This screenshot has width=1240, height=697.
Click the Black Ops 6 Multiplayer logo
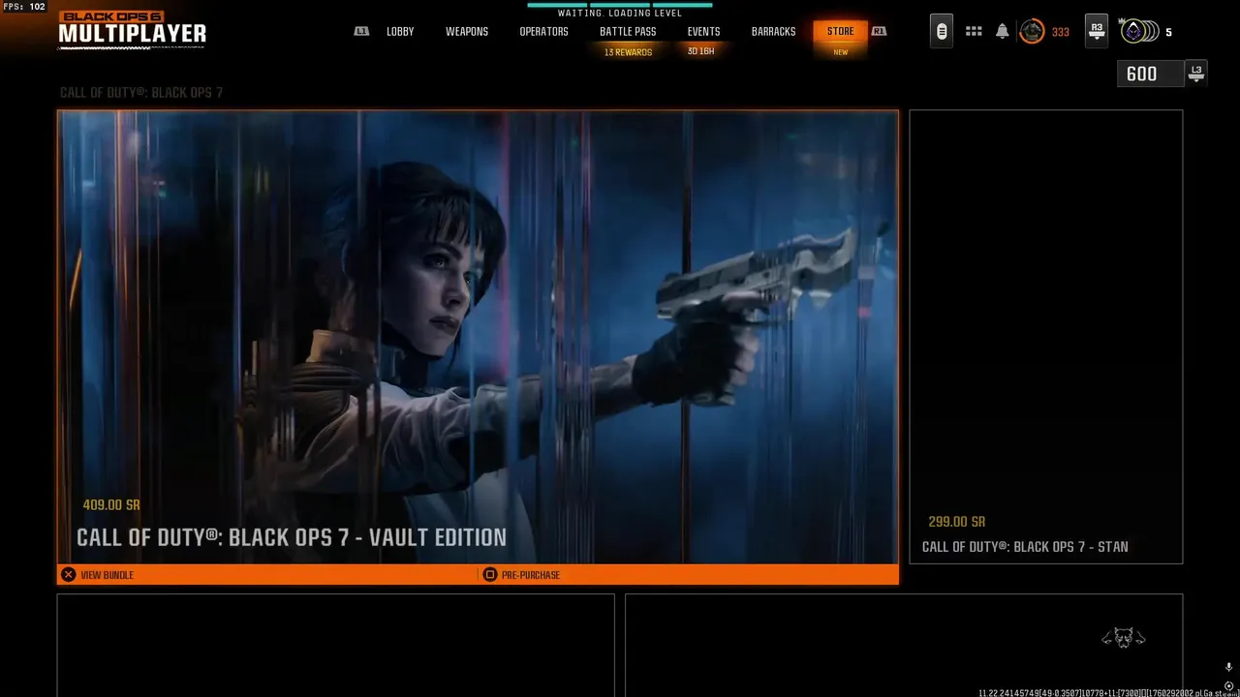[x=133, y=29]
